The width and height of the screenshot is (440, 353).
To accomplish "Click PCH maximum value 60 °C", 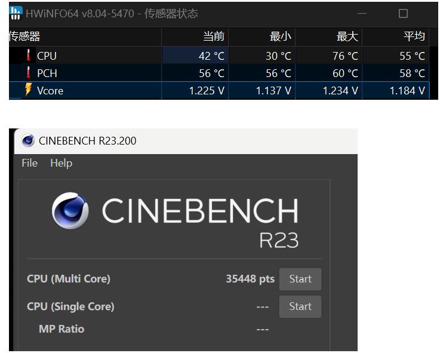I will pos(345,73).
